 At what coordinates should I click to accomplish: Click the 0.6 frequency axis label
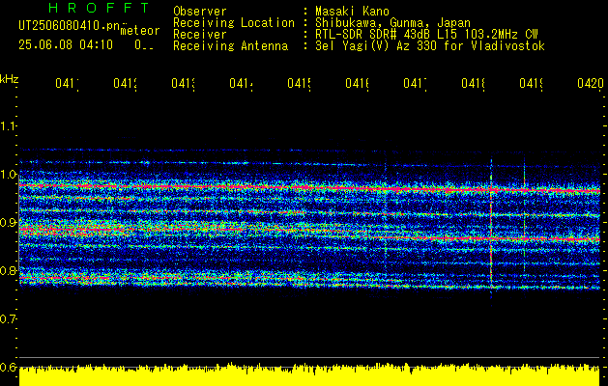[x=8, y=367]
